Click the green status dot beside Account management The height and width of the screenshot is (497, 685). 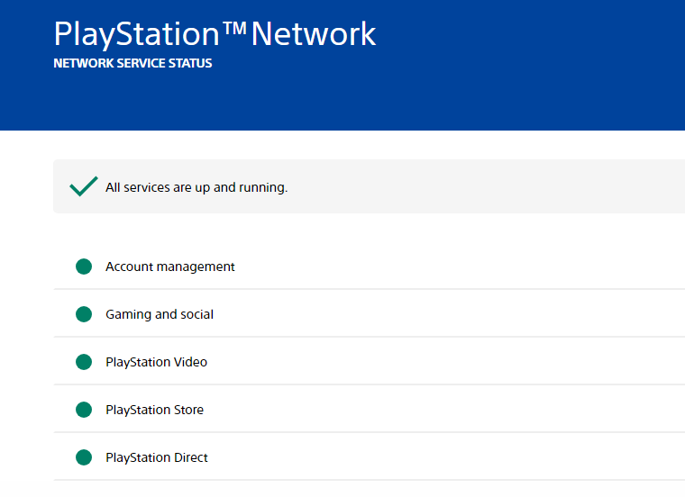point(84,267)
